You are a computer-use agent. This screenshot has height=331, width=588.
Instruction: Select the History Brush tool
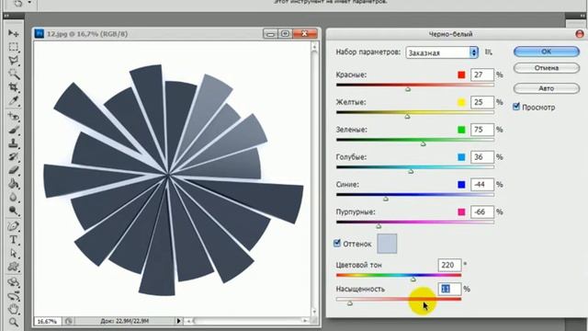coord(14,157)
